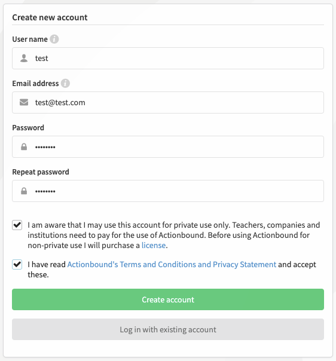336x361 pixels.
Task: Click the info icon beside Email address
Action: pos(65,83)
